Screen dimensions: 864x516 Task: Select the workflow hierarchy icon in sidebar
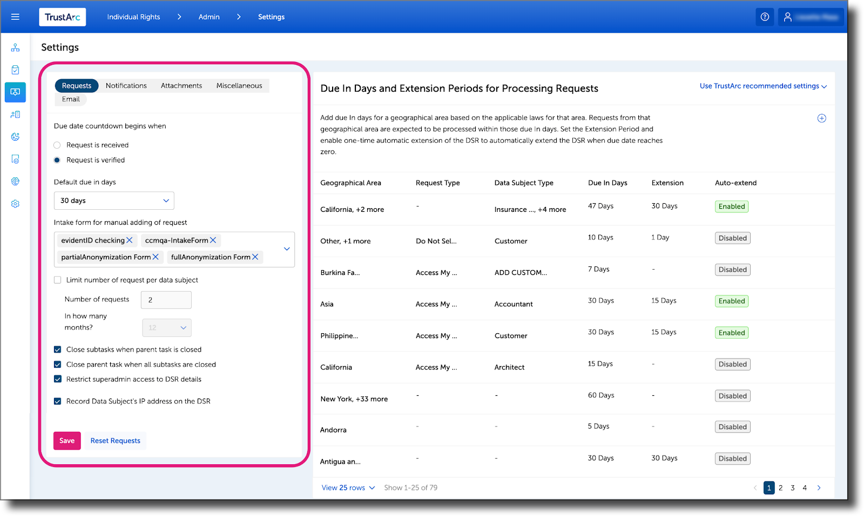pyautogui.click(x=15, y=47)
